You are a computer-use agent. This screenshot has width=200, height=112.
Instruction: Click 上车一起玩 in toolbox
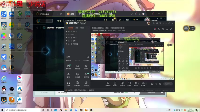(86, 60)
